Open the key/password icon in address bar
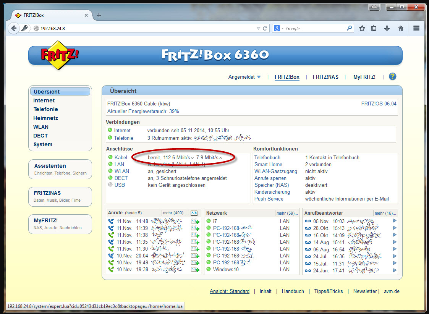Viewport: 429px width, 314px height. [x=24, y=28]
